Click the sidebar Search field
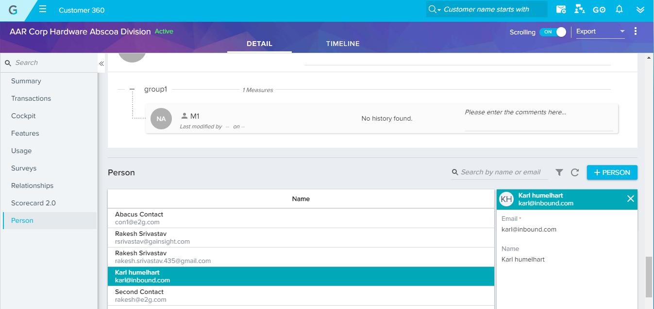Viewport: 654px width, 309px height. pyautogui.click(x=49, y=62)
